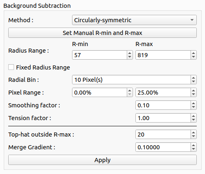
Task: Open the Method dropdown list
Action: 134,20
